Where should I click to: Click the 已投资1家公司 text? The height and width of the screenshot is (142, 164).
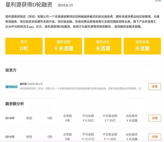pyautogui.click(x=35, y=84)
